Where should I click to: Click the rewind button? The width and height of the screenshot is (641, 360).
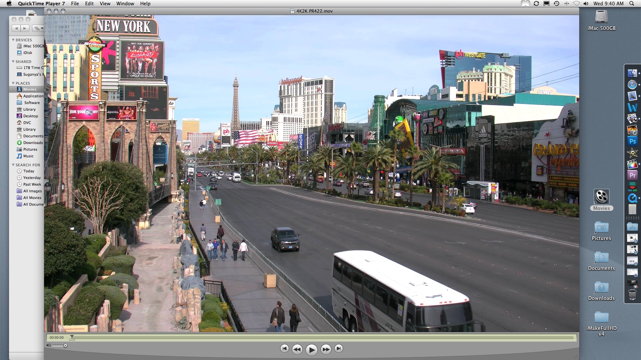coord(297,349)
